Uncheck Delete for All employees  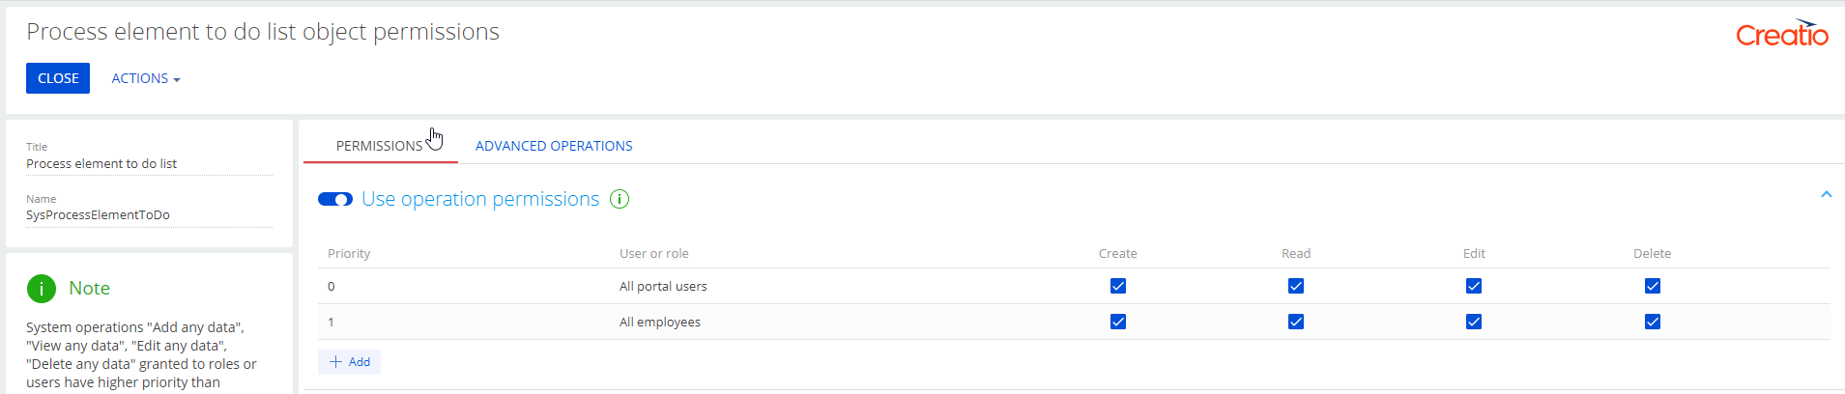[x=1653, y=322]
